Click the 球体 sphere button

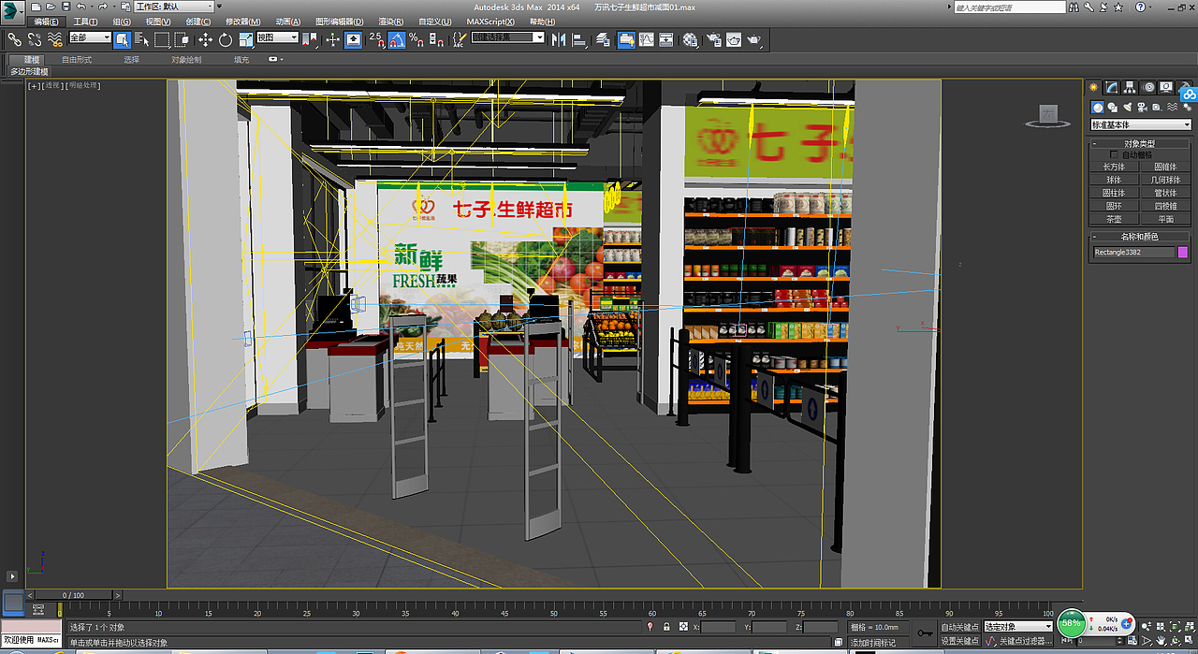tap(1114, 180)
